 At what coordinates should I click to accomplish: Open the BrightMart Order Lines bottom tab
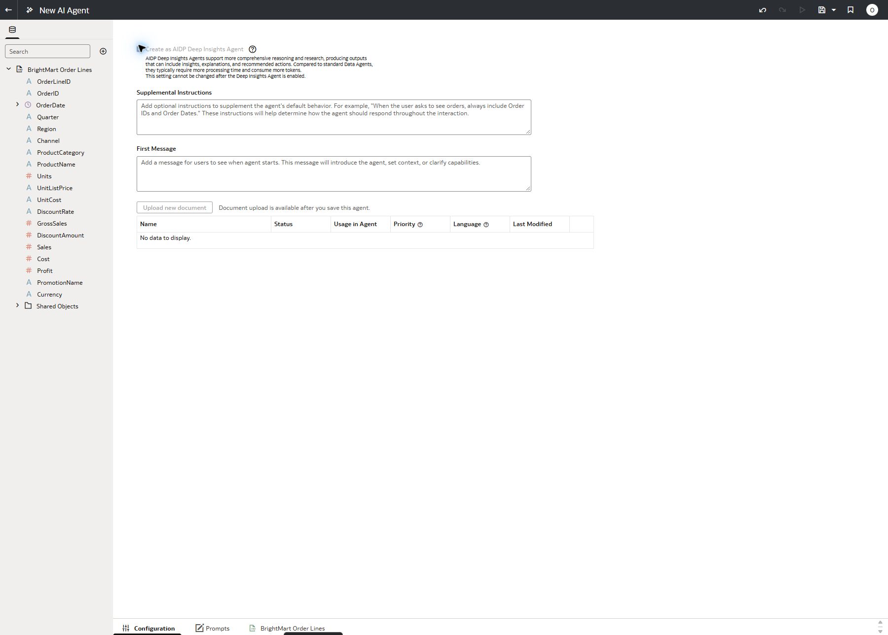[x=287, y=628]
